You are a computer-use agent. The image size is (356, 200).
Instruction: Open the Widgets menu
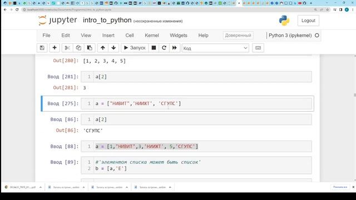[x=179, y=36]
